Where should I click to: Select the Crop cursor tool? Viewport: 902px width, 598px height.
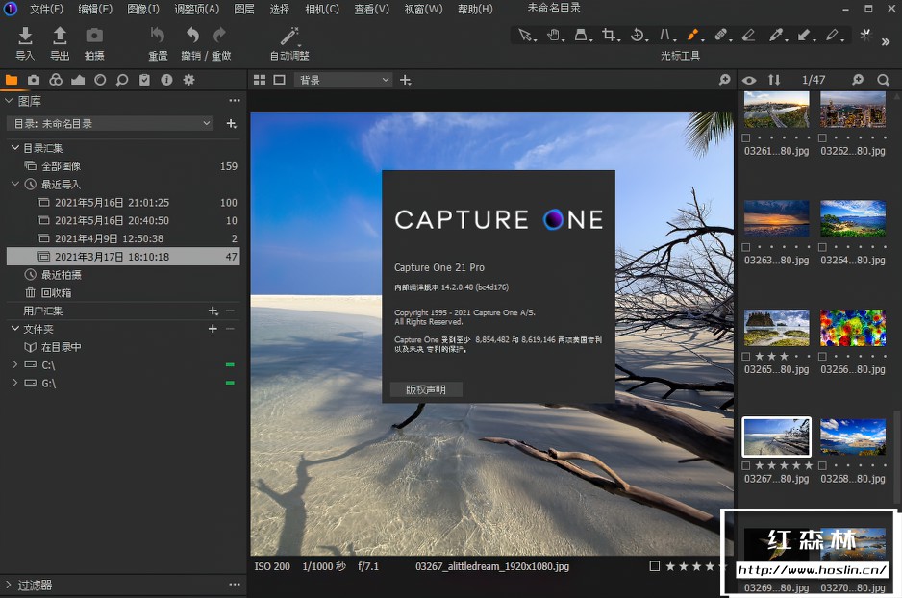(x=609, y=35)
